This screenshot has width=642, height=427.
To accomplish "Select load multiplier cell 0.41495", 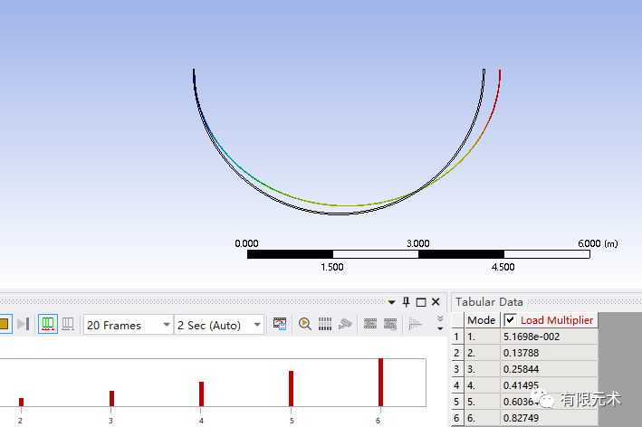I will pos(549,385).
